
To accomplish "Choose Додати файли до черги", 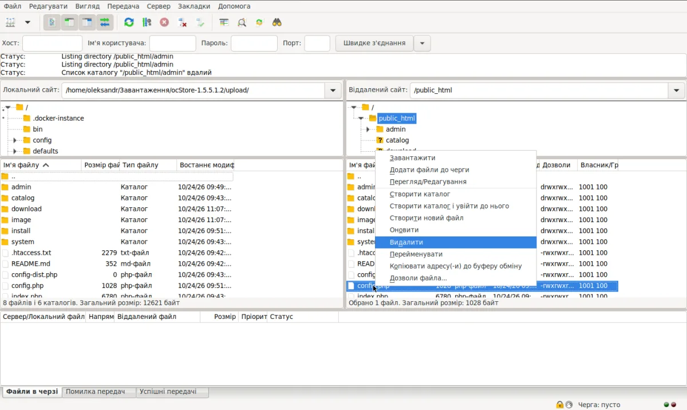I will (456, 170).
